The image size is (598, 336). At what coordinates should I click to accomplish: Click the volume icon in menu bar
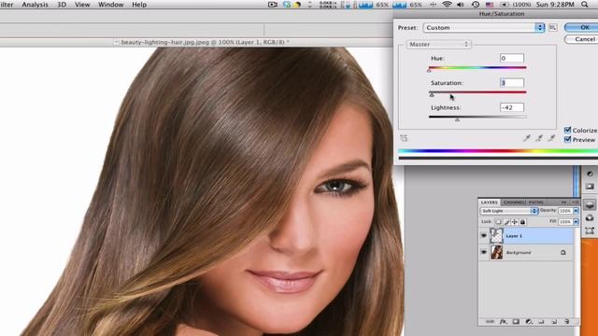(461, 5)
